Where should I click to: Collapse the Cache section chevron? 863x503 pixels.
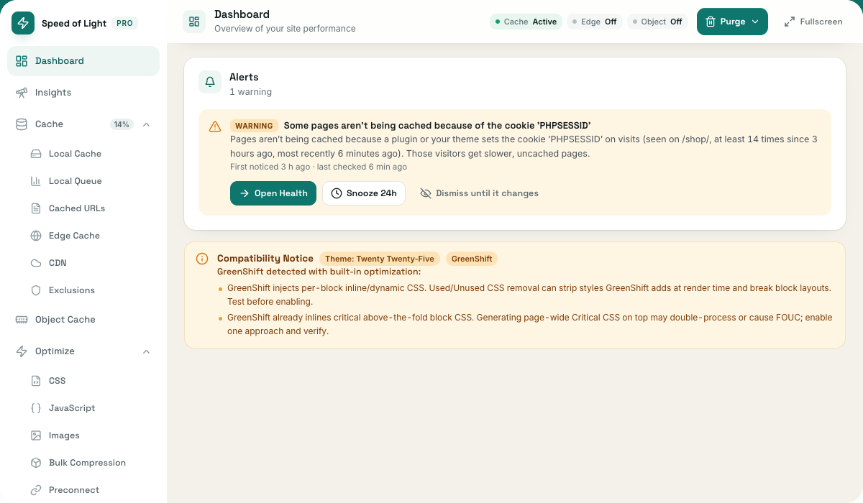[x=147, y=124]
